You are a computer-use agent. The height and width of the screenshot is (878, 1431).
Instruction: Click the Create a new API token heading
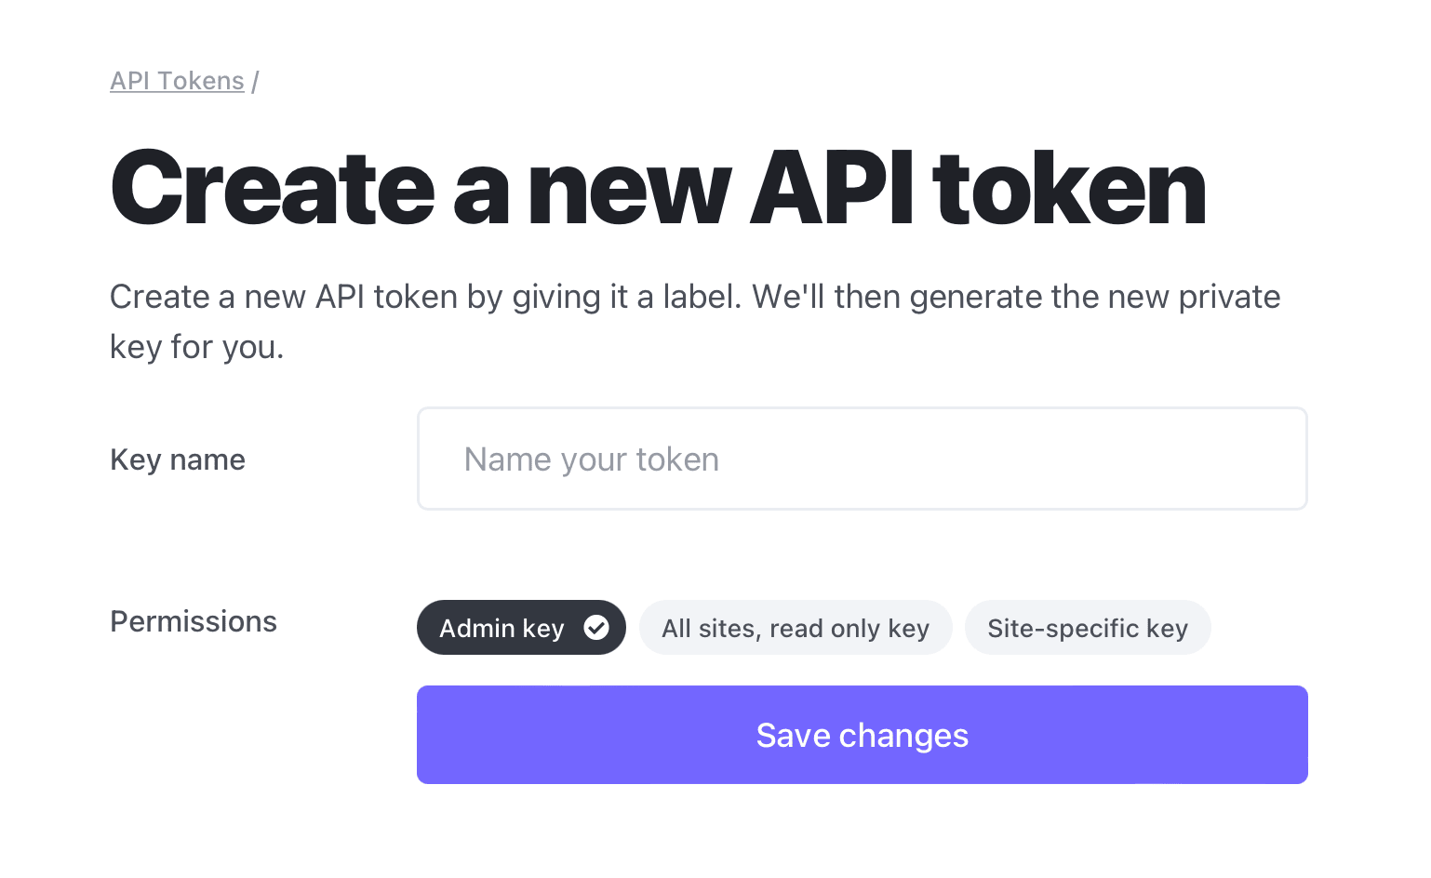(x=657, y=188)
